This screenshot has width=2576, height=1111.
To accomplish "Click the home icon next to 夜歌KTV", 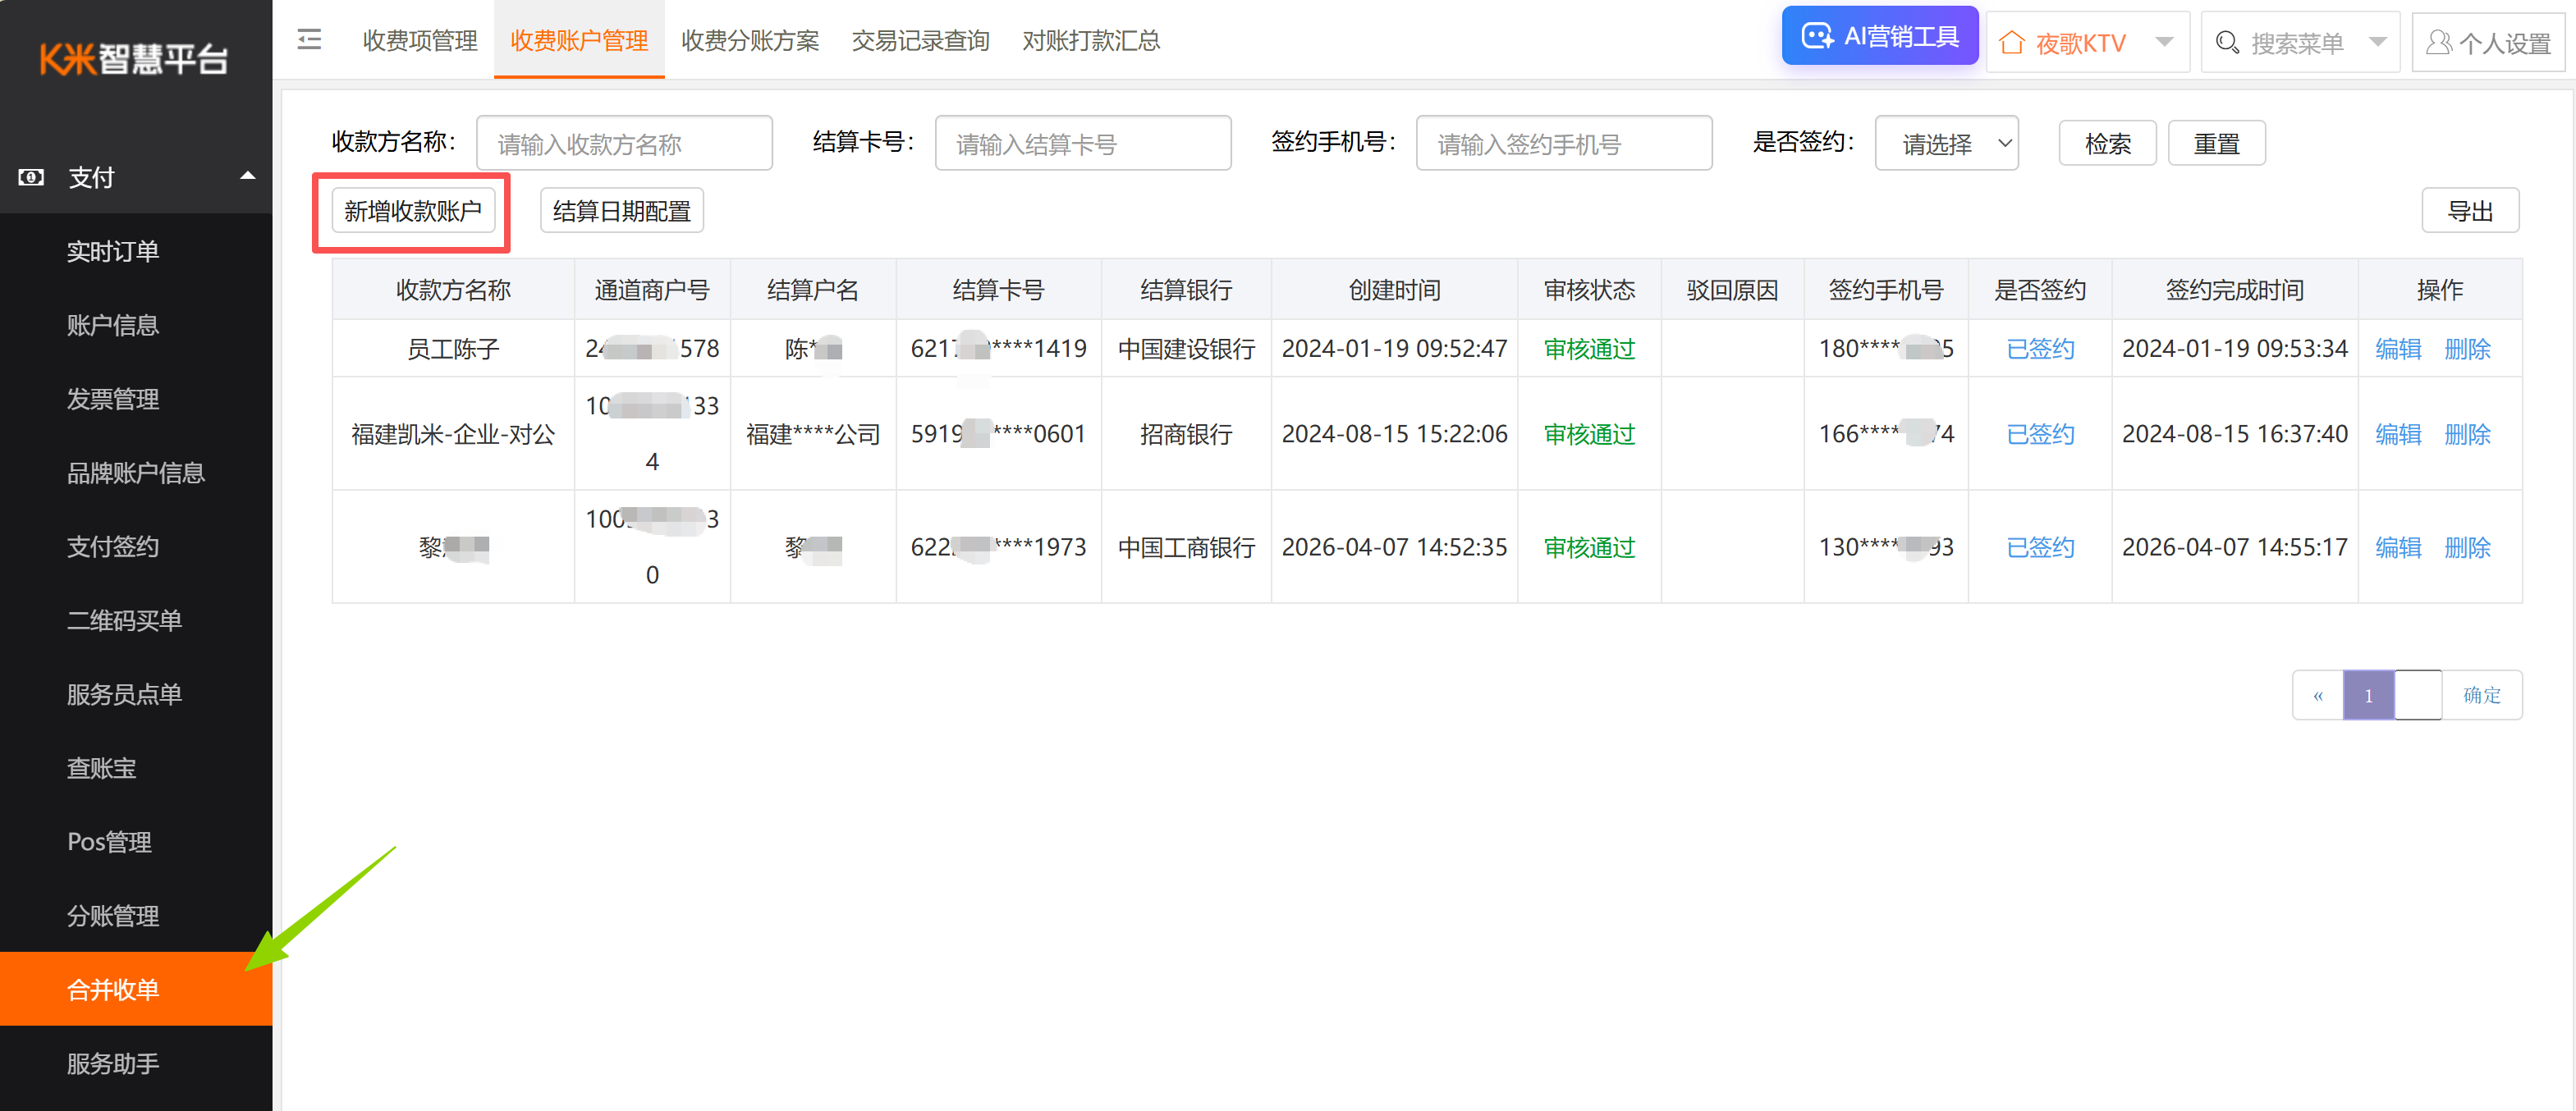I will [x=2012, y=41].
